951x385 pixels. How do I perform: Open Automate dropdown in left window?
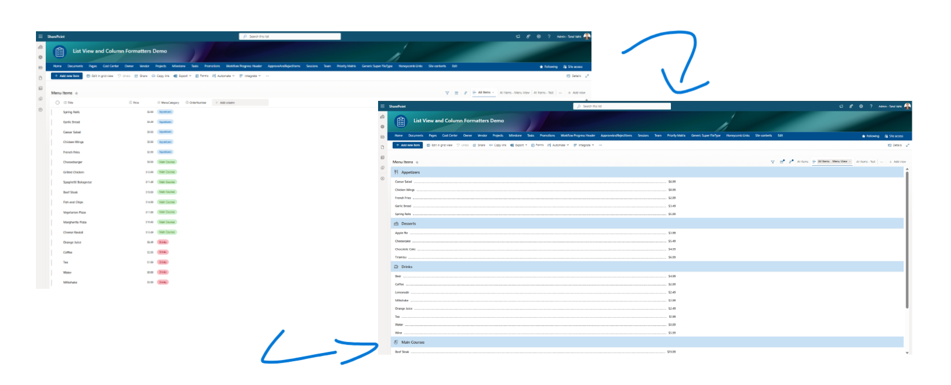coord(223,76)
